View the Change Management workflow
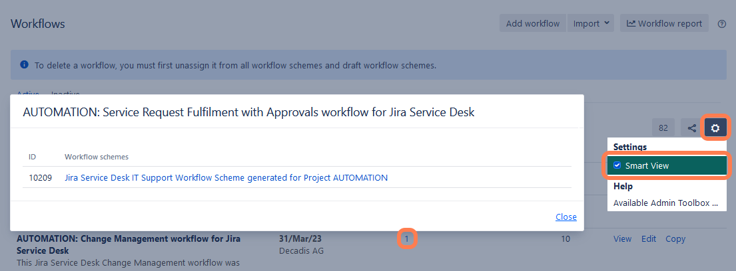The image size is (736, 271). tap(622, 239)
